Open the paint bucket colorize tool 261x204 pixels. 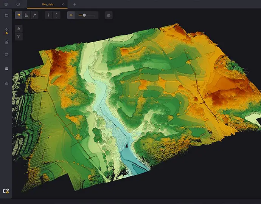coord(19,29)
